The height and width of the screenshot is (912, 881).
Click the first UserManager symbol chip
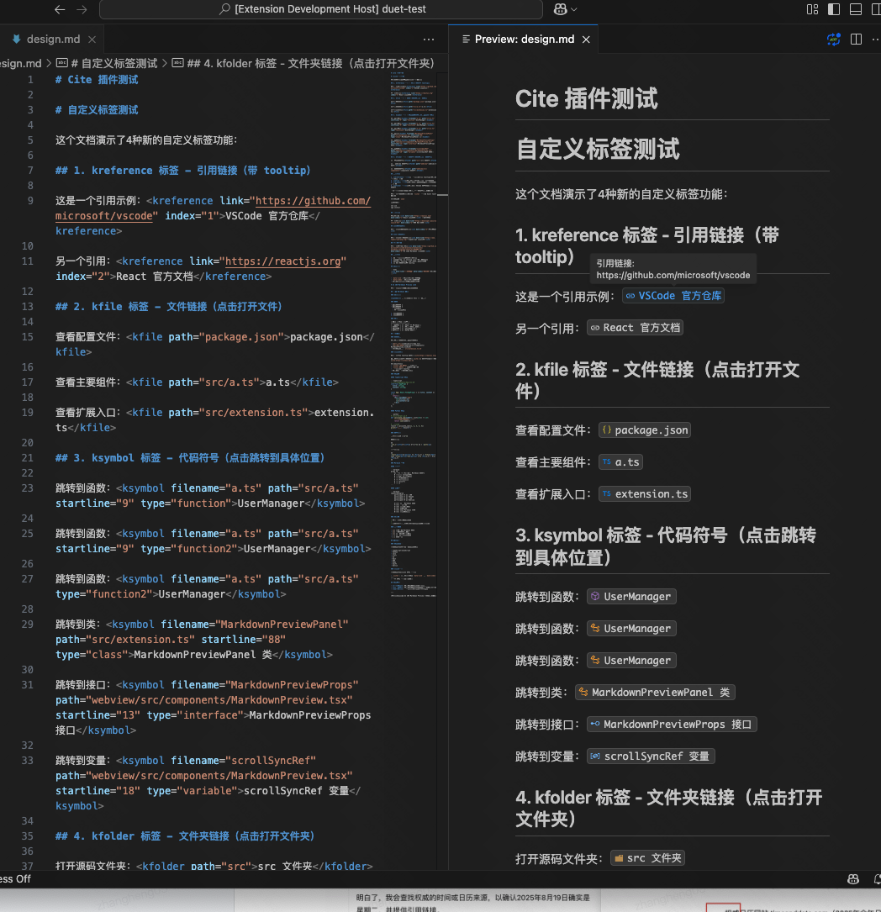[x=631, y=596]
